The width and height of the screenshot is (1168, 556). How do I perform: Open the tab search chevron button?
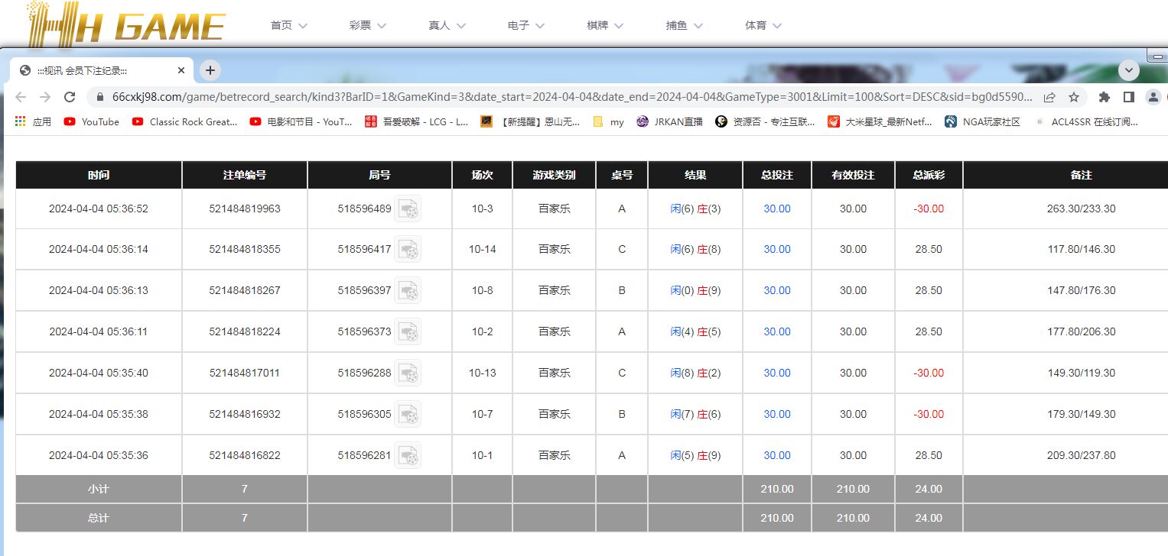pyautogui.click(x=1129, y=70)
